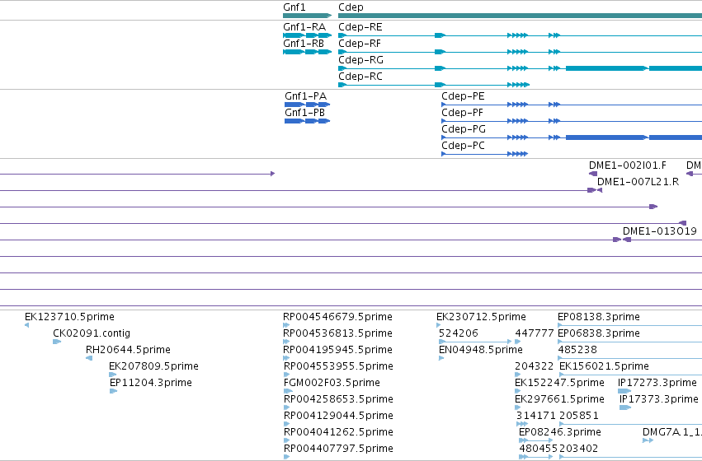Viewport: 702px width, 461px height.
Task: Click the Cdep-PG thick coding block
Action: tap(606, 137)
